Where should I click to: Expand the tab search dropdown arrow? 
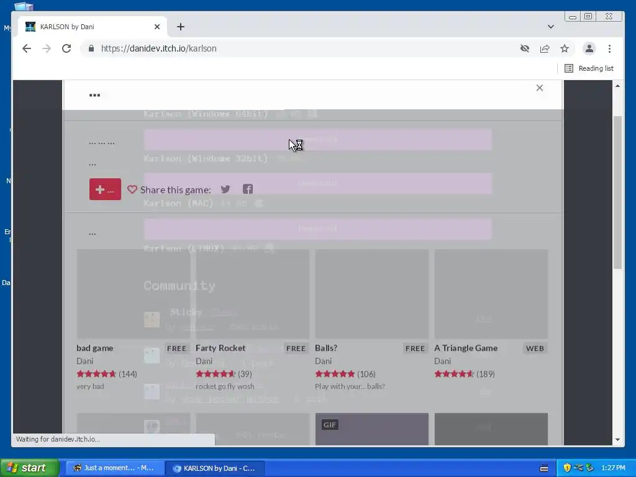[551, 27]
